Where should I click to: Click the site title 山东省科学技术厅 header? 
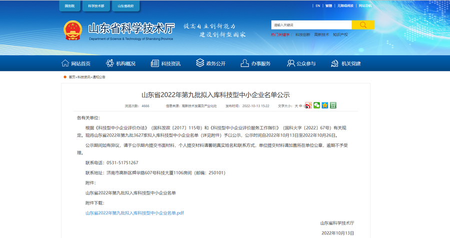tap(131, 28)
